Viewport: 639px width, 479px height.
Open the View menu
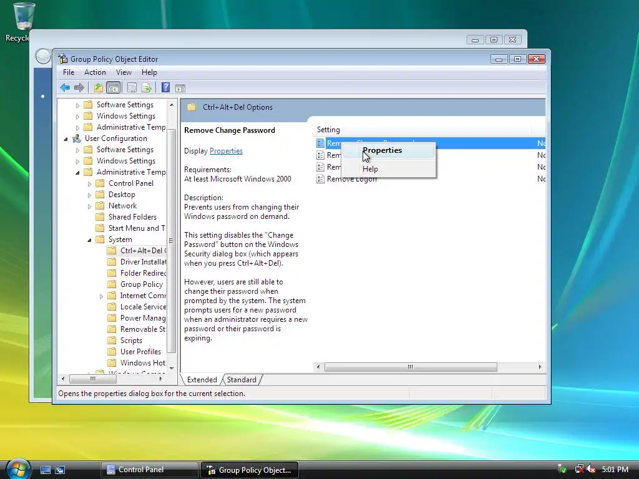pos(124,72)
